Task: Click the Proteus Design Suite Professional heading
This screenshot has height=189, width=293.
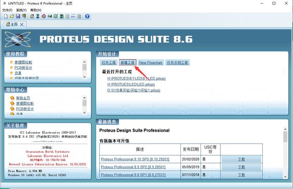Action: [134, 130]
